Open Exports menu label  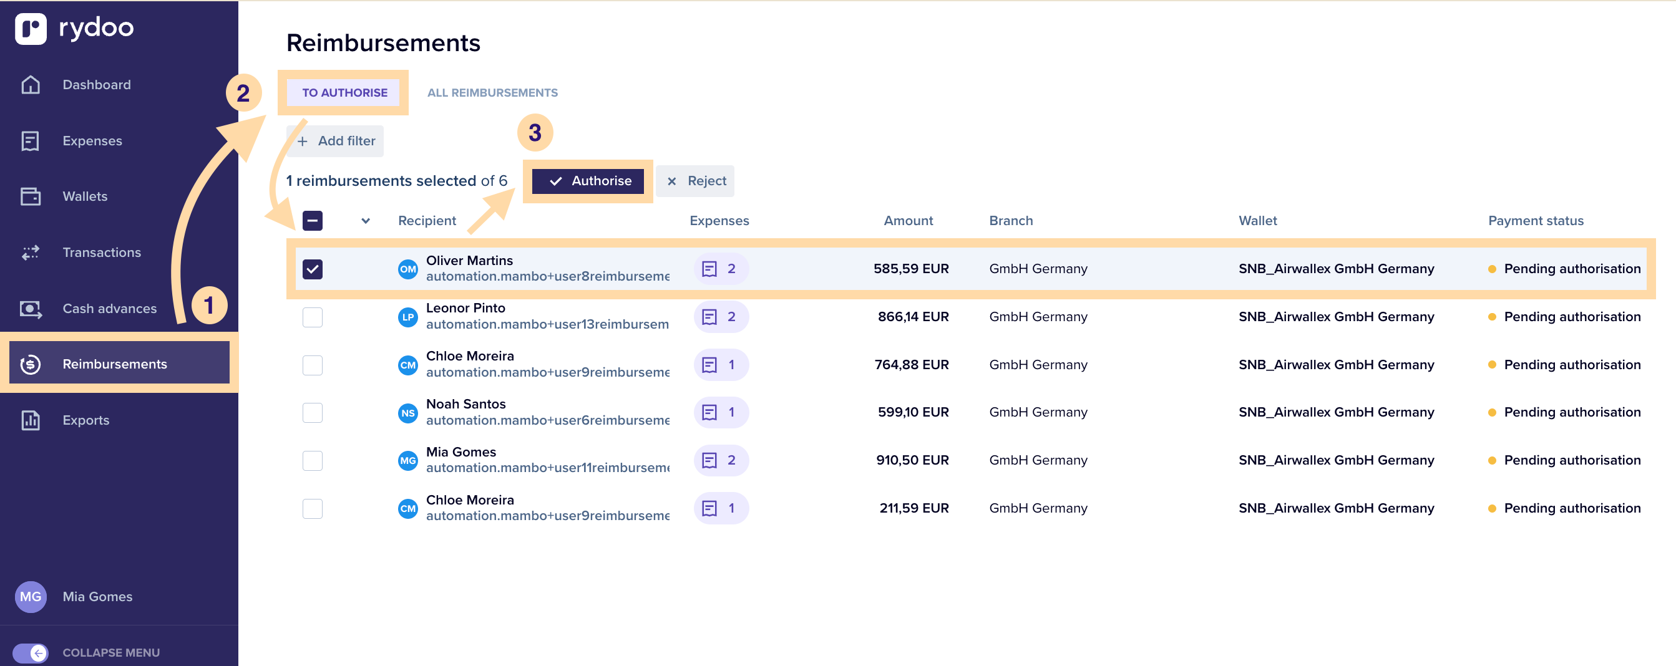pos(86,420)
